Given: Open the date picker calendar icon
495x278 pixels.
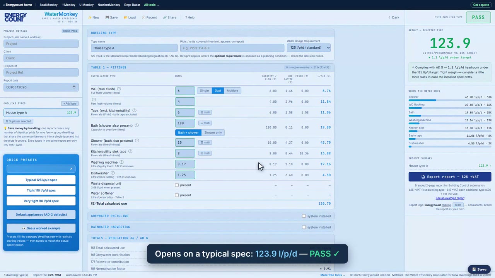Looking at the screenshot, I should 74,87.
